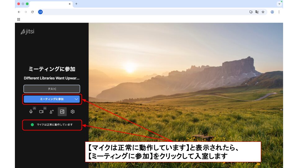
Task: Toggle the camera on or off
Action: click(41, 112)
